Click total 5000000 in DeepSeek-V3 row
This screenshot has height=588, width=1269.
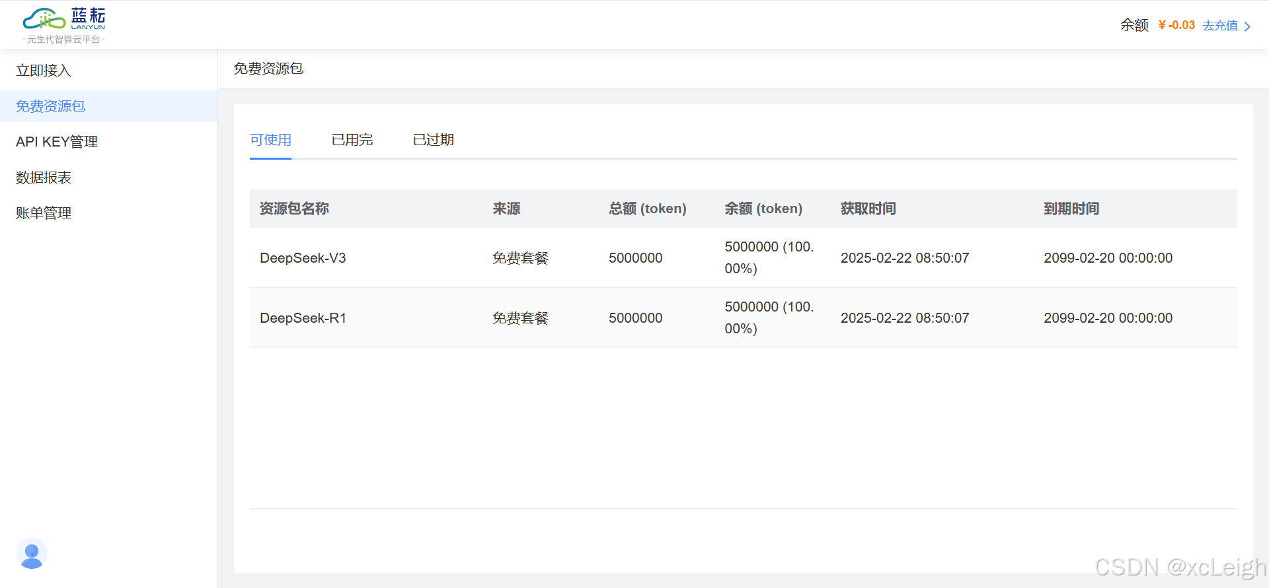pos(635,258)
